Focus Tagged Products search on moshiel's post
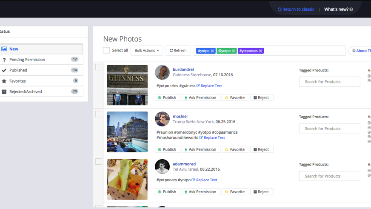Image resolution: width=371 pixels, height=209 pixels. pyautogui.click(x=329, y=129)
